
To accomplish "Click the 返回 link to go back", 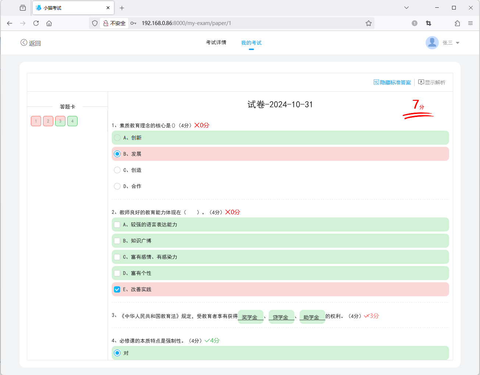I will (35, 43).
